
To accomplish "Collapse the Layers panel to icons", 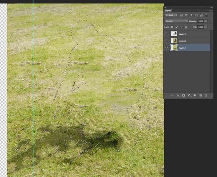I will pos(212,7).
